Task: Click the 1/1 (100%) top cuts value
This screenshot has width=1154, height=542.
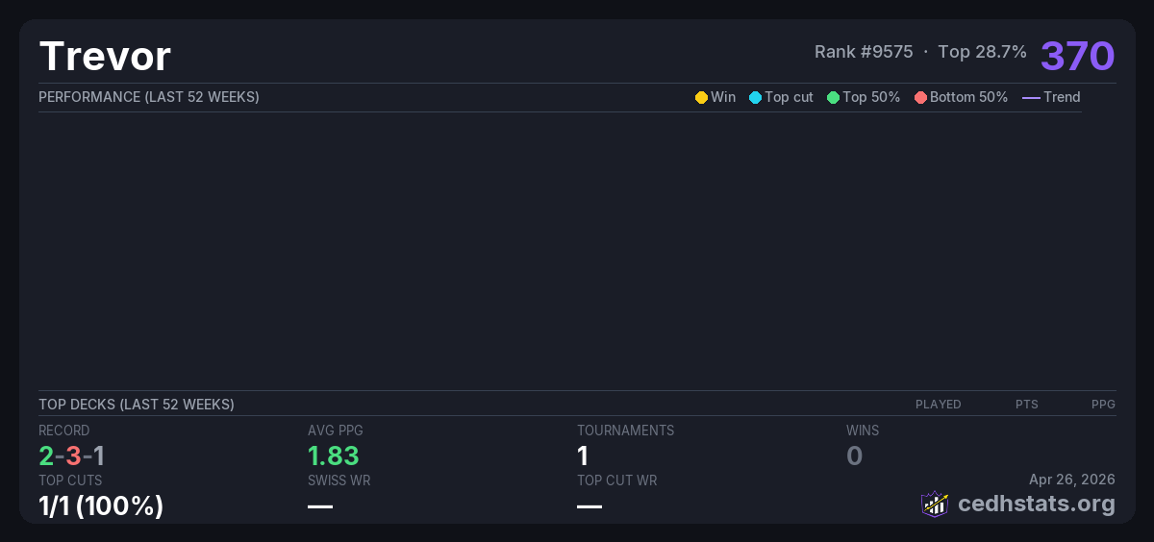Action: [101, 505]
